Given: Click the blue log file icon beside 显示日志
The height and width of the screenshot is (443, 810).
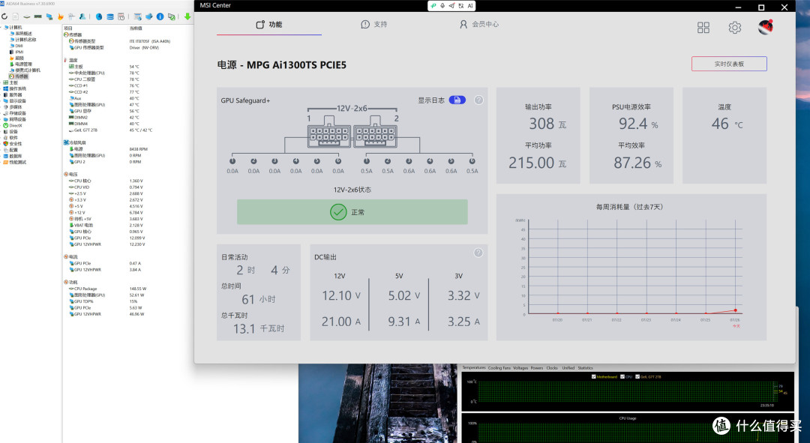Looking at the screenshot, I should [457, 100].
